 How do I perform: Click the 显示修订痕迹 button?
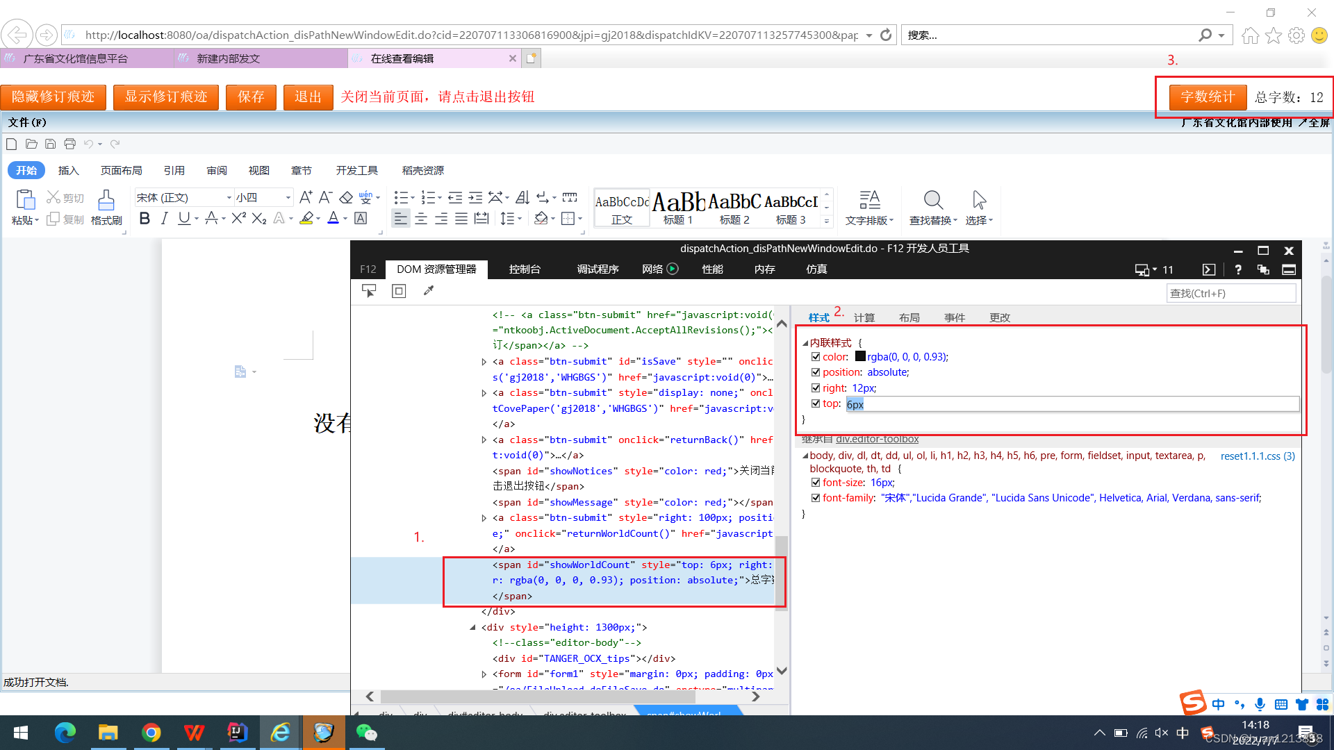(x=166, y=97)
